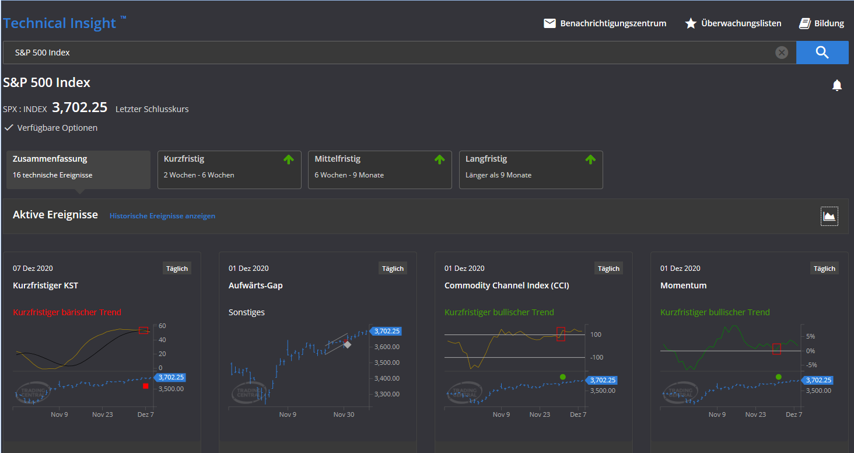Click the gray diamond marker on Aufwärts-Gap chart
This screenshot has width=854, height=453.
coord(347,344)
